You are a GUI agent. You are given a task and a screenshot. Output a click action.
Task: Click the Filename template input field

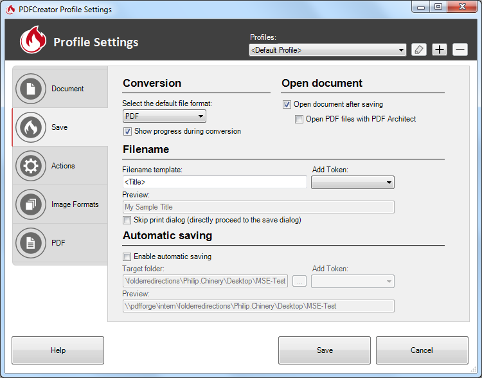215,183
